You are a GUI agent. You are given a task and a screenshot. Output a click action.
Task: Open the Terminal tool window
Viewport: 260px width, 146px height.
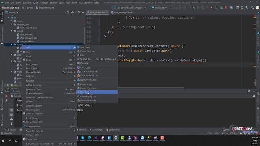(81, 130)
